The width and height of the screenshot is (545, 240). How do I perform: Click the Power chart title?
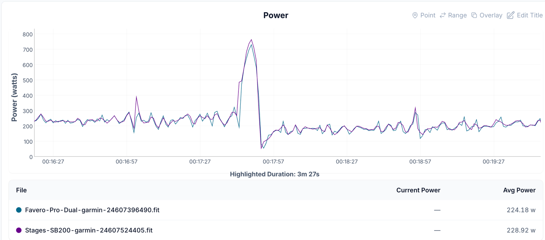pos(276,15)
